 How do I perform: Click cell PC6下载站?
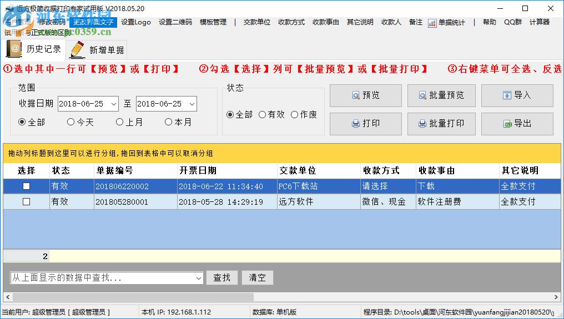point(319,186)
